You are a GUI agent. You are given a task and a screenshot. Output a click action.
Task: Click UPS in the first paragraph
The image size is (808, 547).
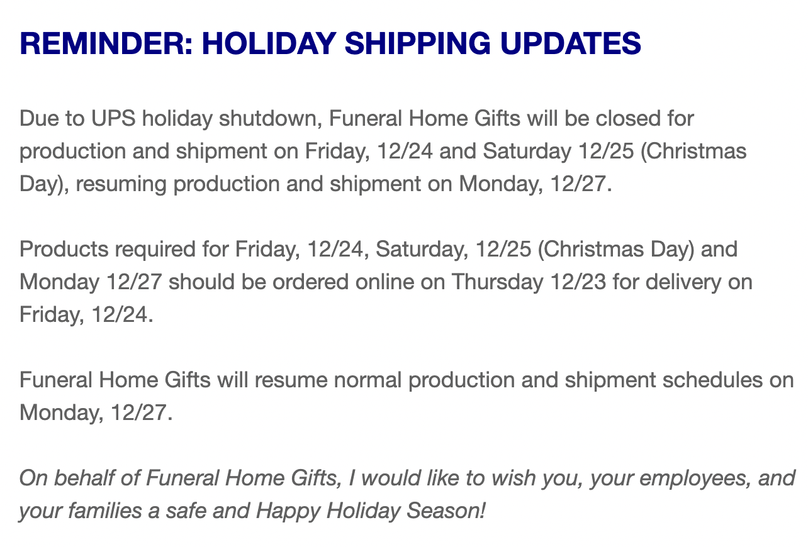click(113, 118)
